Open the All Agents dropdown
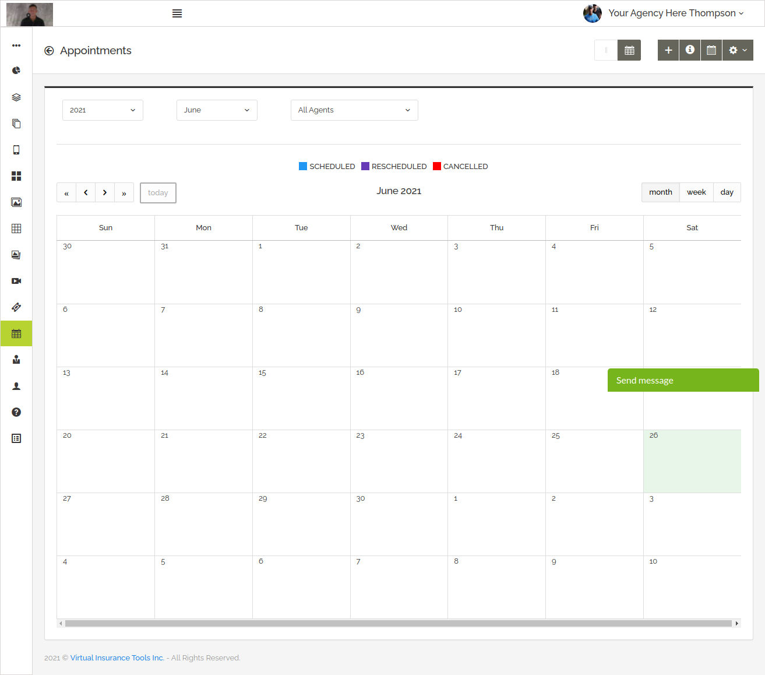Image resolution: width=765 pixels, height=675 pixels. pyautogui.click(x=354, y=110)
